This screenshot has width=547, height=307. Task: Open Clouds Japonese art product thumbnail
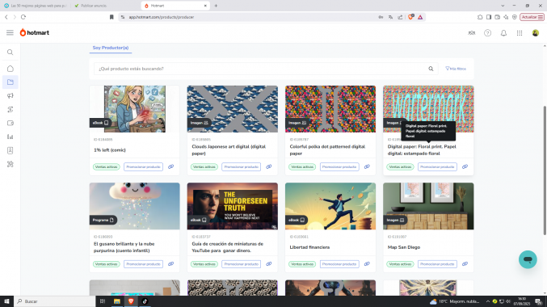pyautogui.click(x=233, y=109)
